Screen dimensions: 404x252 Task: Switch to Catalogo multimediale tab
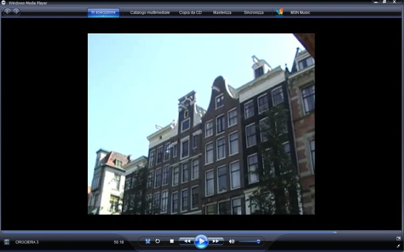(x=150, y=12)
